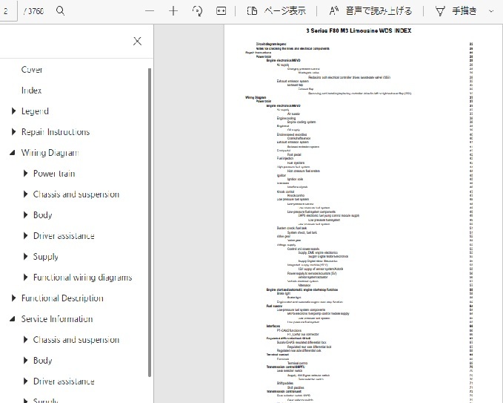Image resolution: width=503 pixels, height=403 pixels.
Task: Rotate the page with rotate icon
Action: point(197,11)
